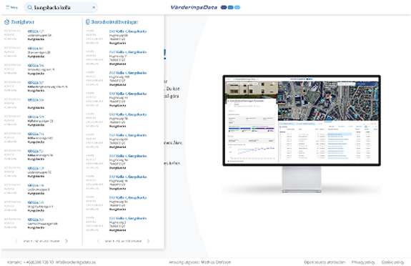
Task: Open the Privacy policy footer link
Action: click(363, 262)
